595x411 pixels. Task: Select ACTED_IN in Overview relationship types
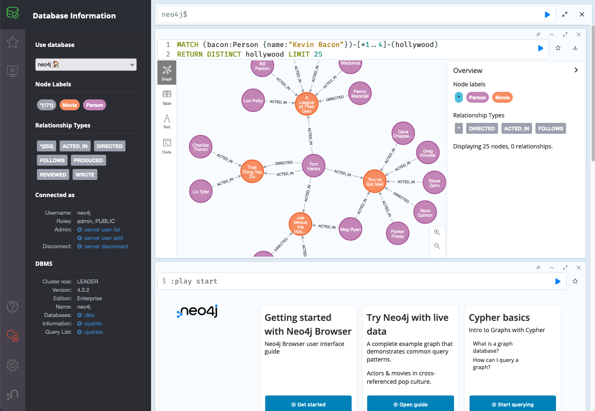click(x=517, y=129)
